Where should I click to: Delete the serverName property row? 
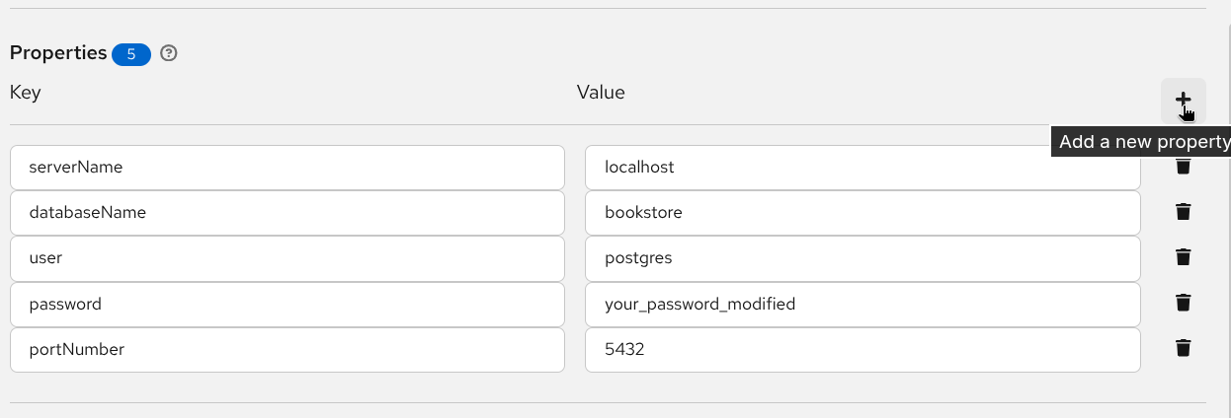coord(1183,167)
